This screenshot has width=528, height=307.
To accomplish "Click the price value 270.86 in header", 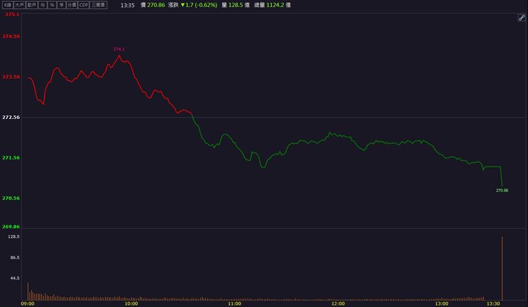I will (x=156, y=5).
